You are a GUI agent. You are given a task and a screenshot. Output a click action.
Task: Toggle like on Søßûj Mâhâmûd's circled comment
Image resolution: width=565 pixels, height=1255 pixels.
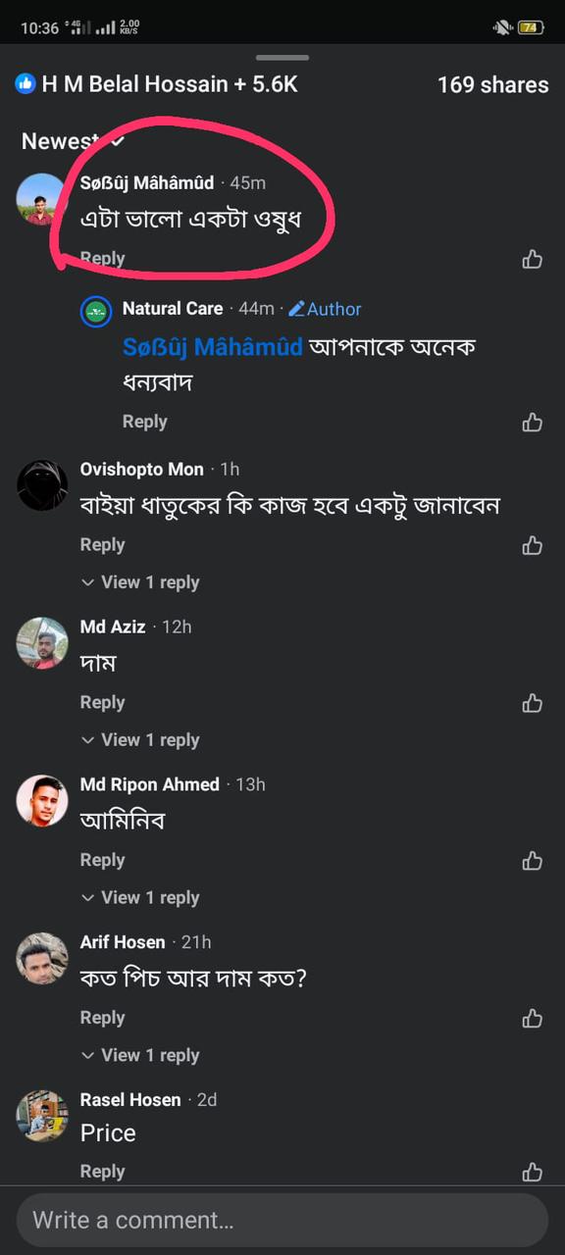click(532, 259)
